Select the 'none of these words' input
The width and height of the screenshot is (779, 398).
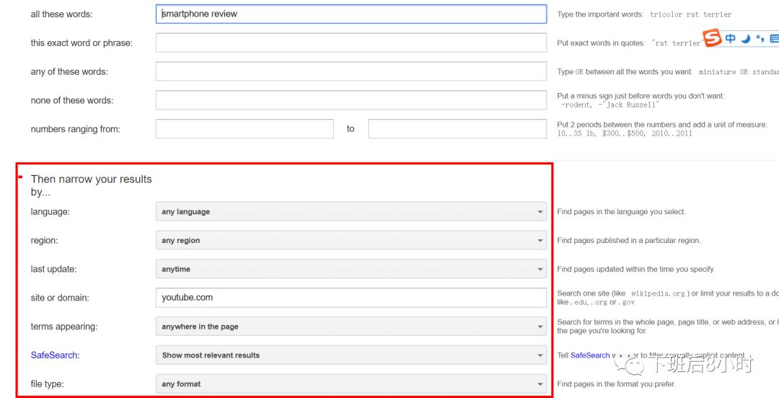(x=351, y=100)
